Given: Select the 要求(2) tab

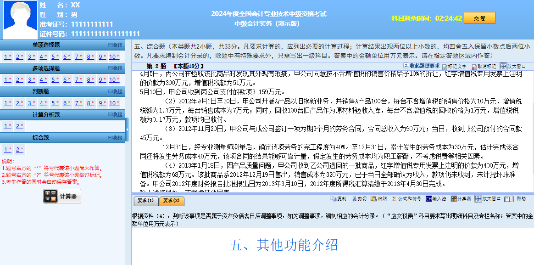Looking at the screenshot, I should 172,201.
